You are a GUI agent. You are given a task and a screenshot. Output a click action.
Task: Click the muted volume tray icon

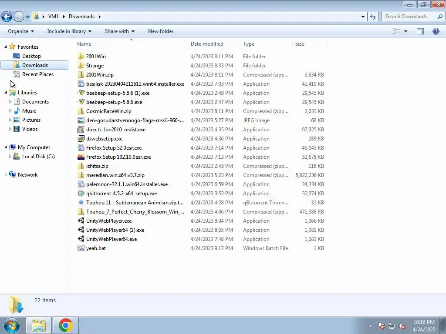point(402,326)
